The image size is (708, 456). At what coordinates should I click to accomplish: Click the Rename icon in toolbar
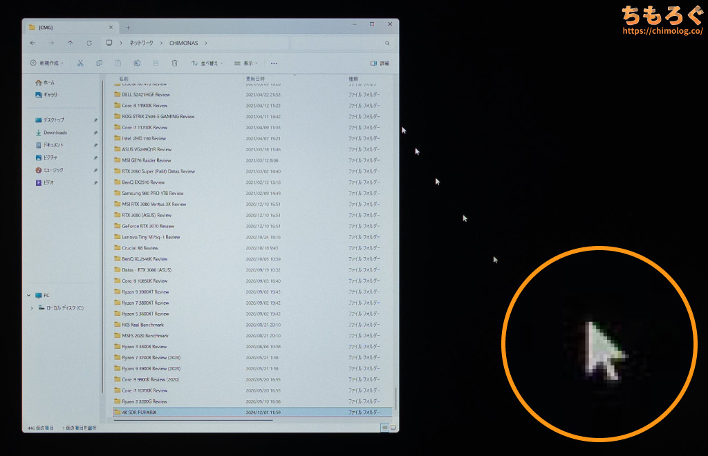[137, 63]
